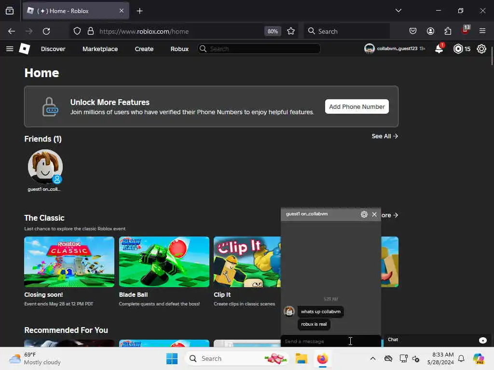494x370 pixels.
Task: Click Add Phone Number button
Action: coord(357,106)
